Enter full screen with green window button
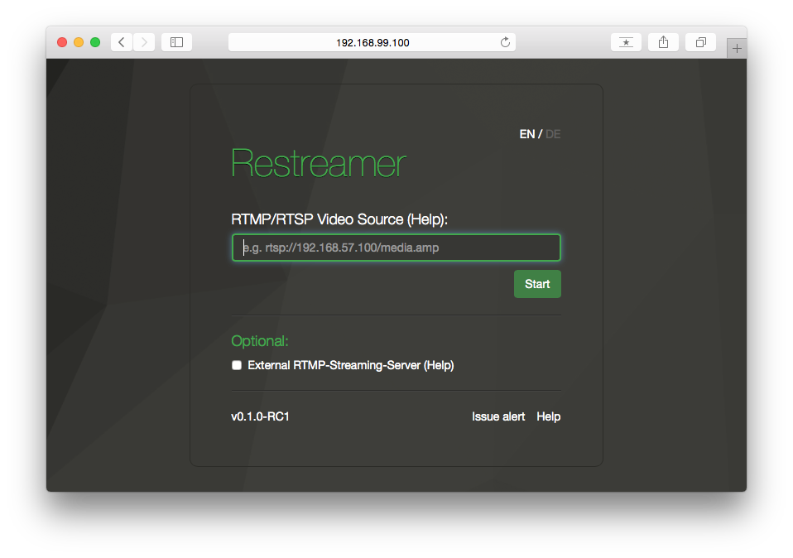This screenshot has width=793, height=558. tap(95, 42)
